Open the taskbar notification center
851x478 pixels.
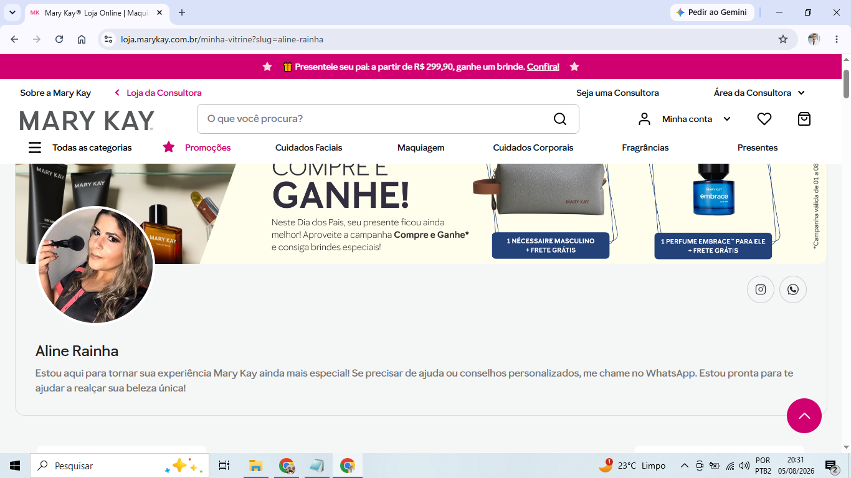pos(831,466)
